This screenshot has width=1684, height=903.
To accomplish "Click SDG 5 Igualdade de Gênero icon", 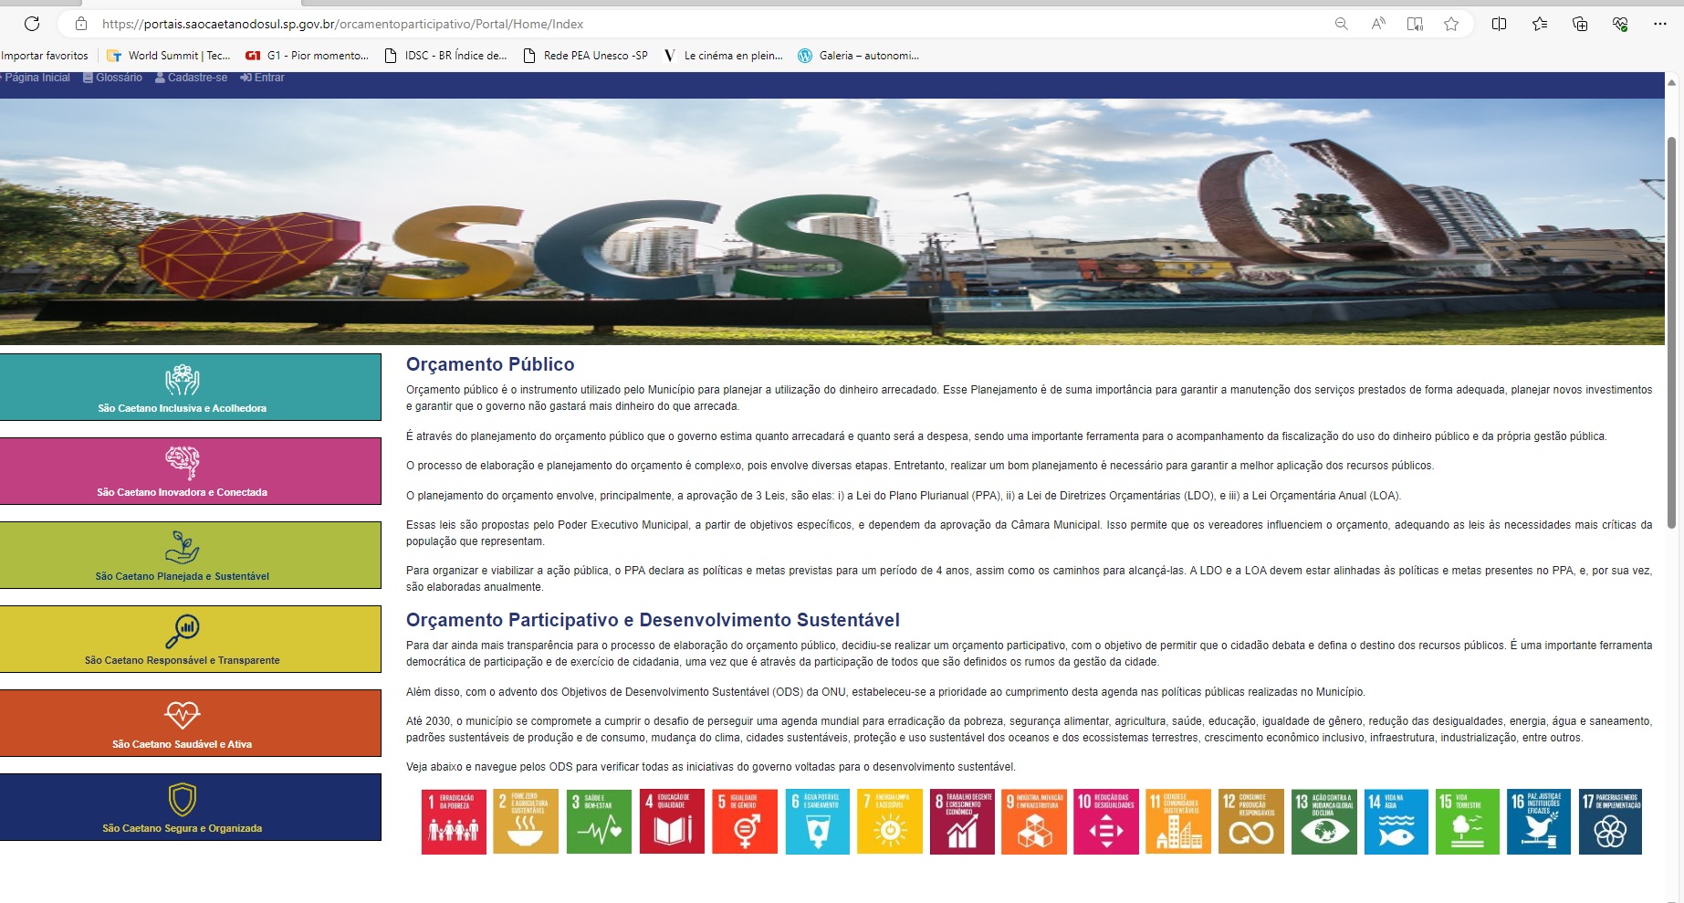I will tap(744, 822).
